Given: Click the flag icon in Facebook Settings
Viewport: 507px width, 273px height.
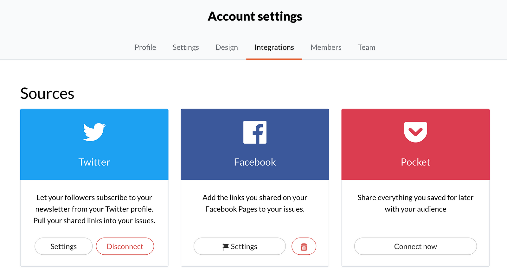Looking at the screenshot, I should (x=226, y=247).
